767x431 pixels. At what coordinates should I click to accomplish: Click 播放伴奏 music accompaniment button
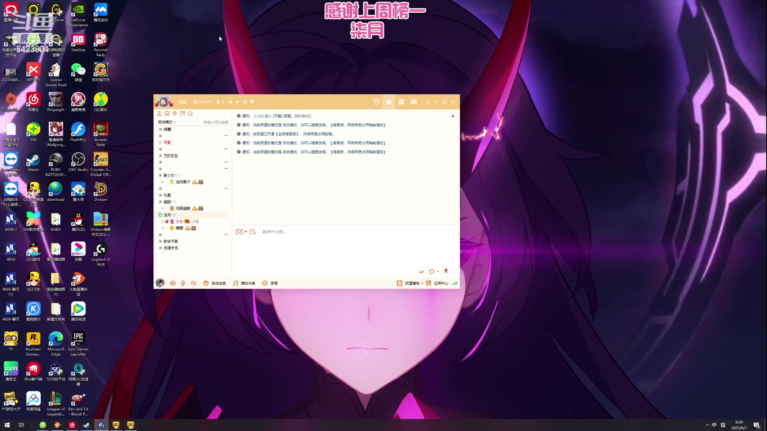pyautogui.click(x=244, y=283)
